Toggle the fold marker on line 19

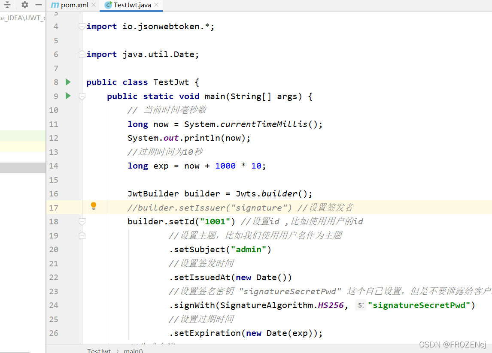[82, 235]
